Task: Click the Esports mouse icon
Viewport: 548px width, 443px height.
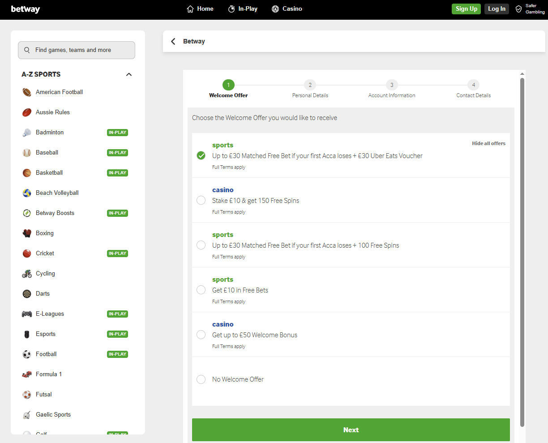Action: point(27,334)
